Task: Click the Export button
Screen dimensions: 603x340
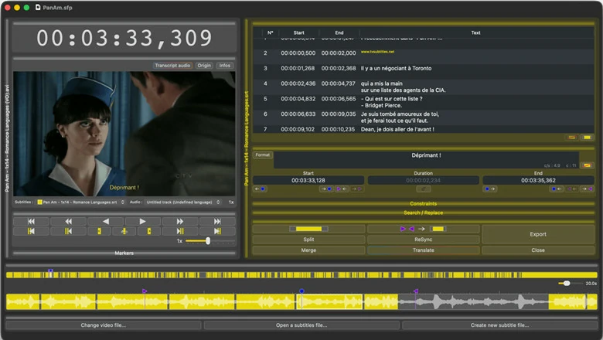Action: coord(538,234)
